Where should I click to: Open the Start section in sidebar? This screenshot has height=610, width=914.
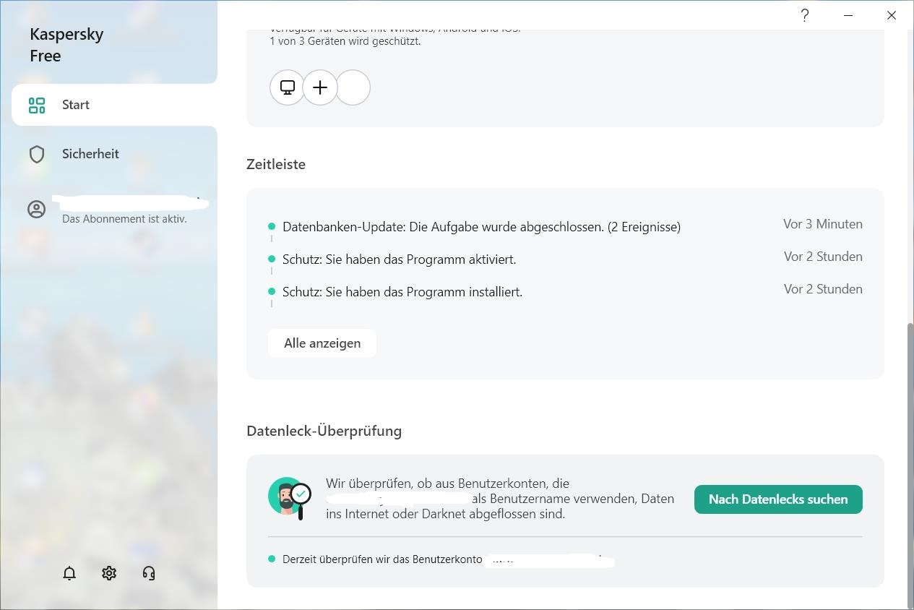tap(114, 105)
